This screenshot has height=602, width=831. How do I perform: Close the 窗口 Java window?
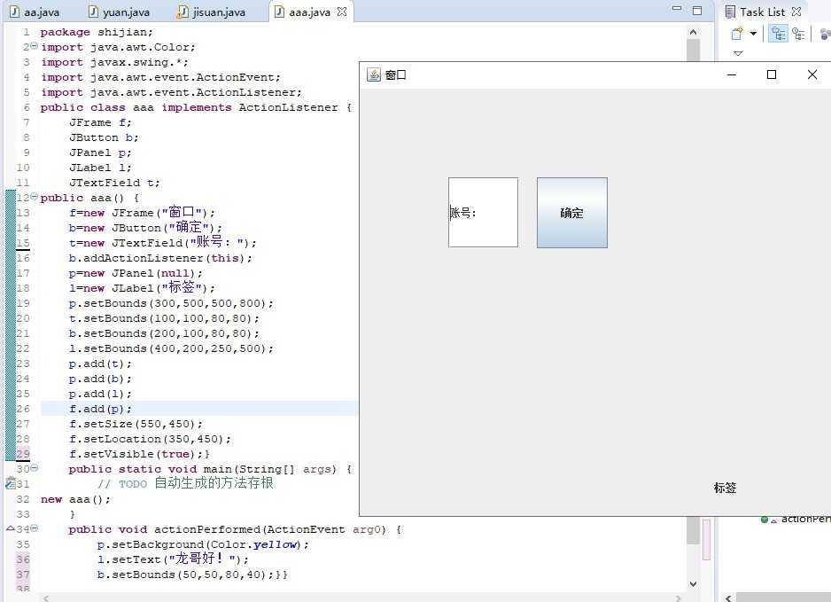pyautogui.click(x=812, y=74)
